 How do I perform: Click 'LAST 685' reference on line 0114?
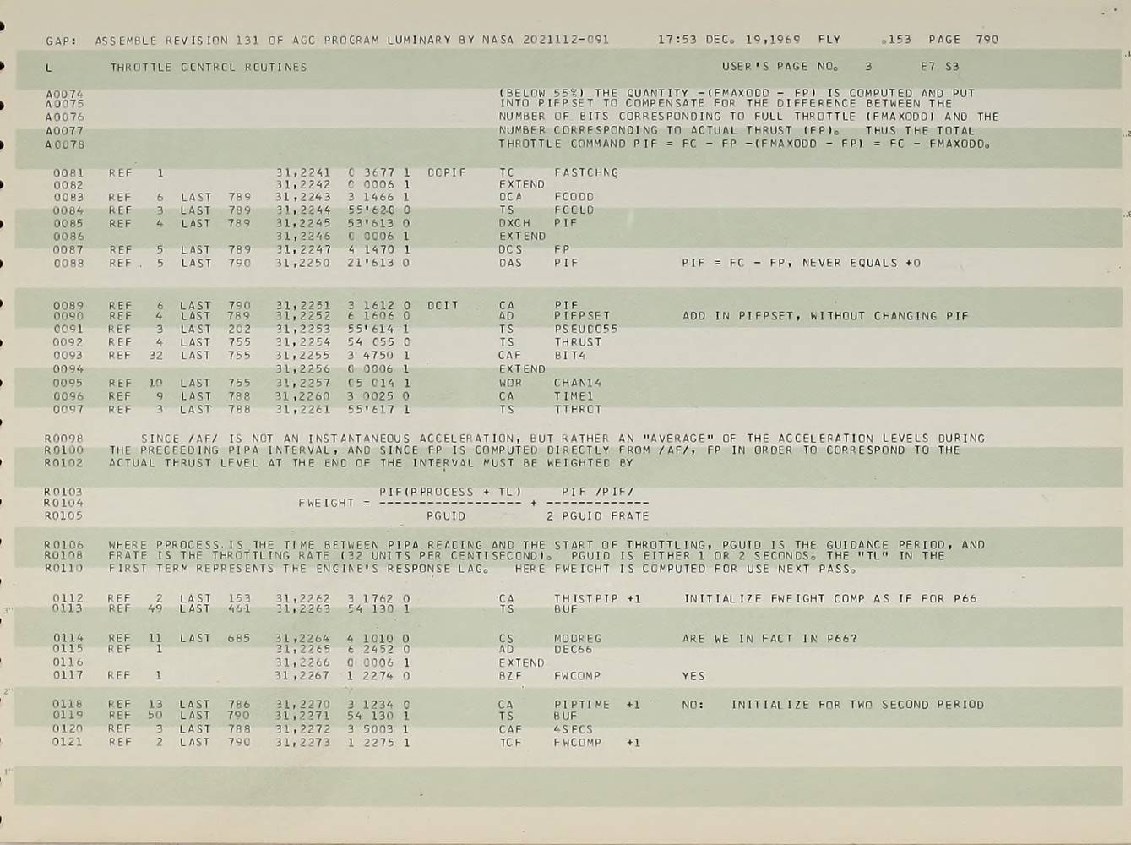click(215, 639)
